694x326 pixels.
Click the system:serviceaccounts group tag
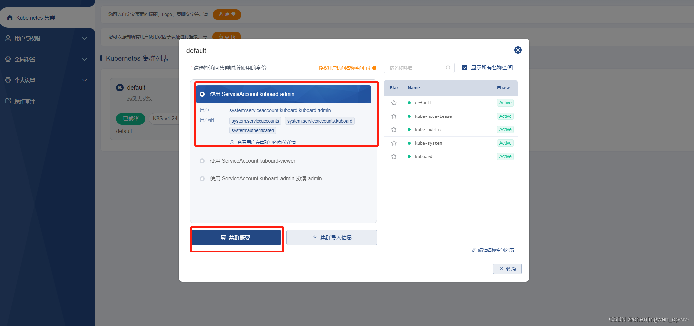point(255,121)
